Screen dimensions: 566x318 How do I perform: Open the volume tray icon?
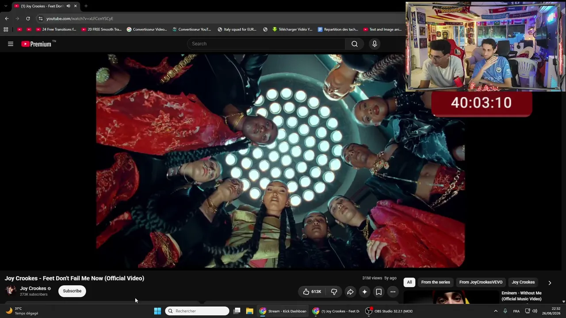point(535,311)
